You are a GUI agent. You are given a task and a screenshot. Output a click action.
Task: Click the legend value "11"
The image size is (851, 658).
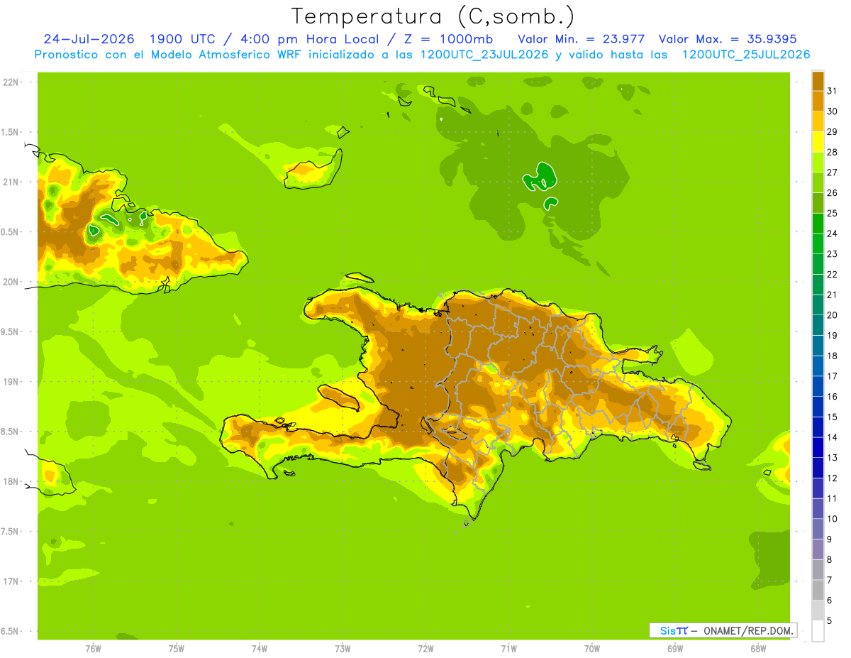(x=832, y=498)
